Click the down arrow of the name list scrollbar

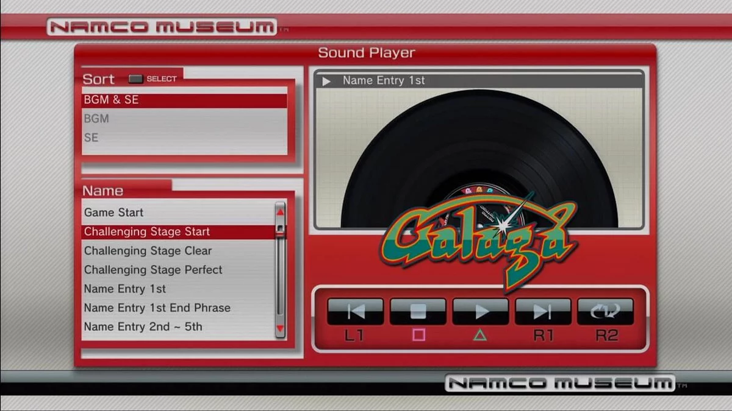(281, 329)
